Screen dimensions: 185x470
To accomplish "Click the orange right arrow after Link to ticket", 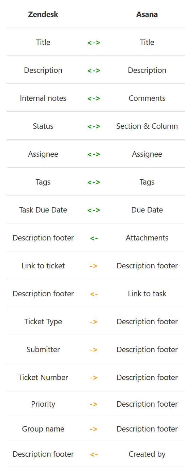I will 94,266.
